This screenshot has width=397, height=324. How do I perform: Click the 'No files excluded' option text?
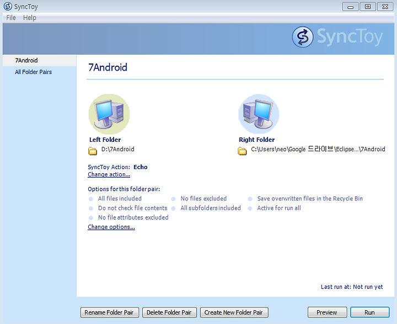[203, 199]
